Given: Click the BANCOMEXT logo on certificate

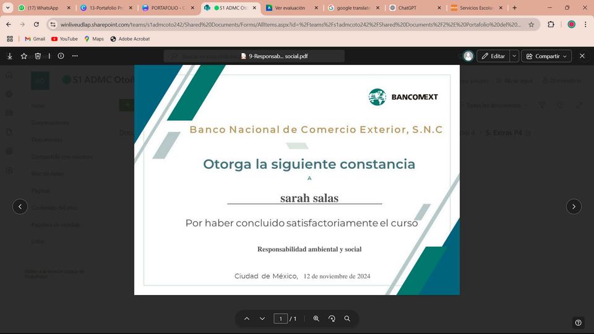Looking at the screenshot, I should pyautogui.click(x=403, y=97).
